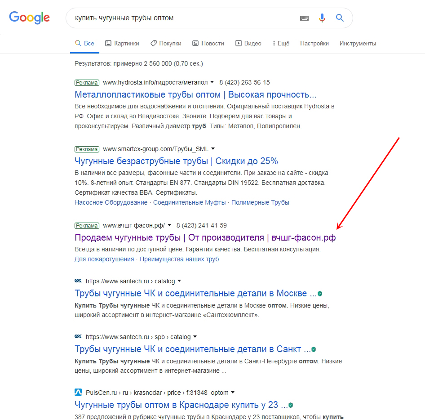Click www.smartex-group.com URL text
This screenshot has width=425, height=420.
[x=156, y=149]
